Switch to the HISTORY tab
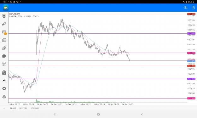Screen dimensions: 197x118 [23, 108]
